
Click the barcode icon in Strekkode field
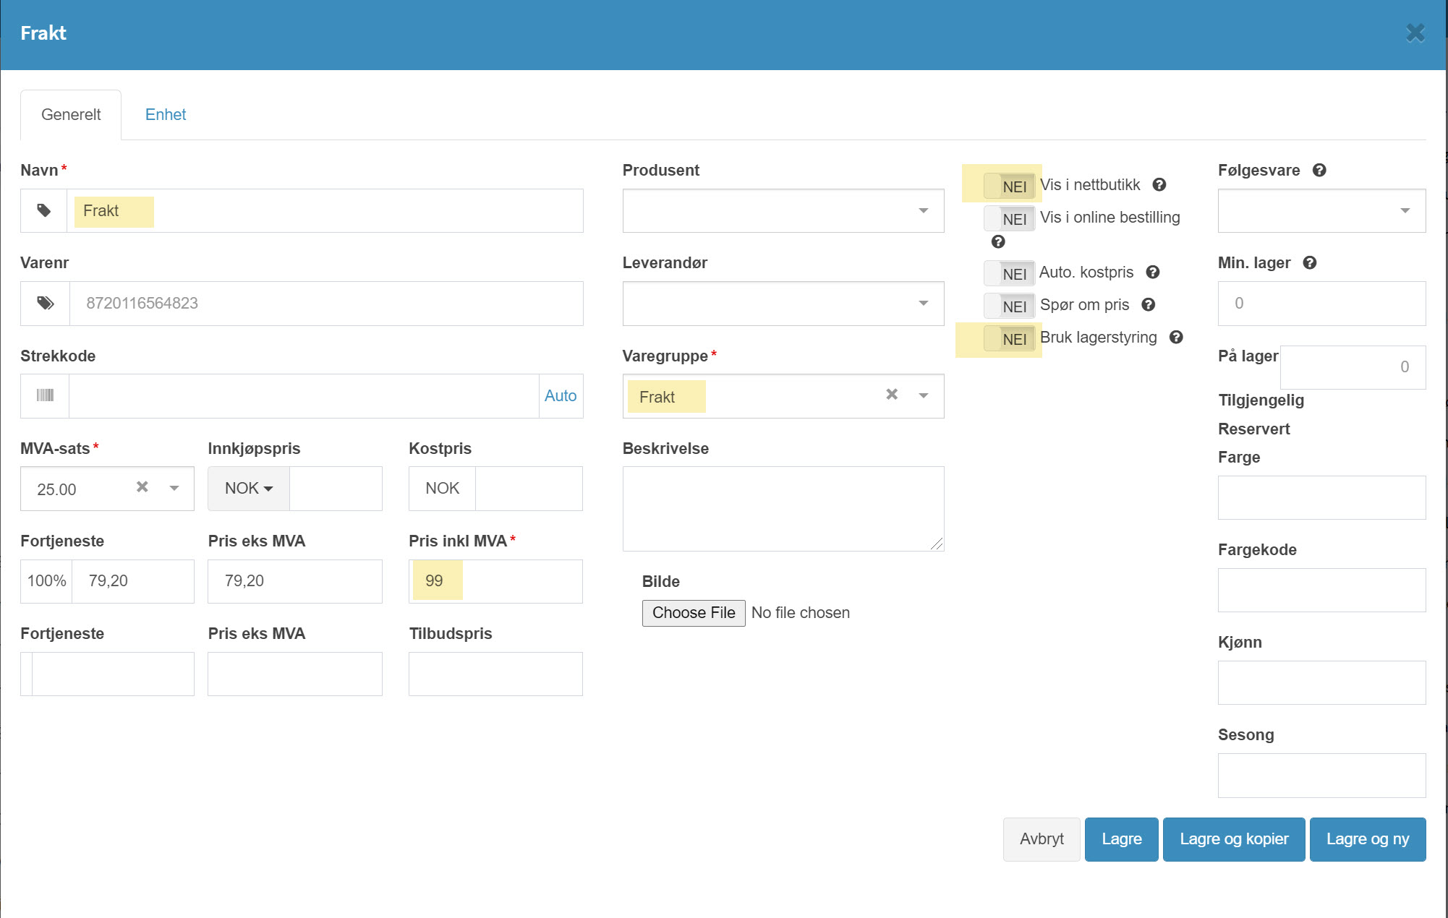45,395
